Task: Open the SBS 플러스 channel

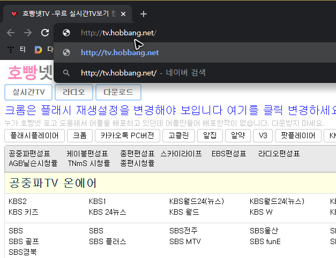Action: 108,241
